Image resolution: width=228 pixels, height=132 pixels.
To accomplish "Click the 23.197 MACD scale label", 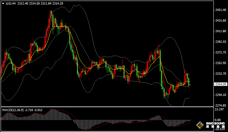I will 220,109.
